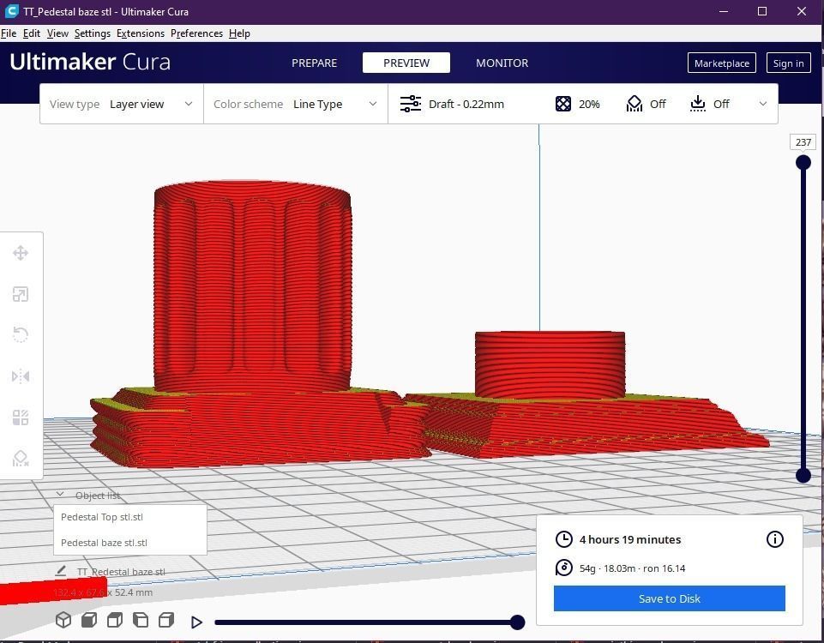The image size is (824, 643).
Task: Click the 4 hours 19 minutes estimate
Action: (630, 539)
